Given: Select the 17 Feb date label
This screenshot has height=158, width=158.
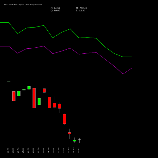Looking at the screenshot, I should click(x=23, y=150).
